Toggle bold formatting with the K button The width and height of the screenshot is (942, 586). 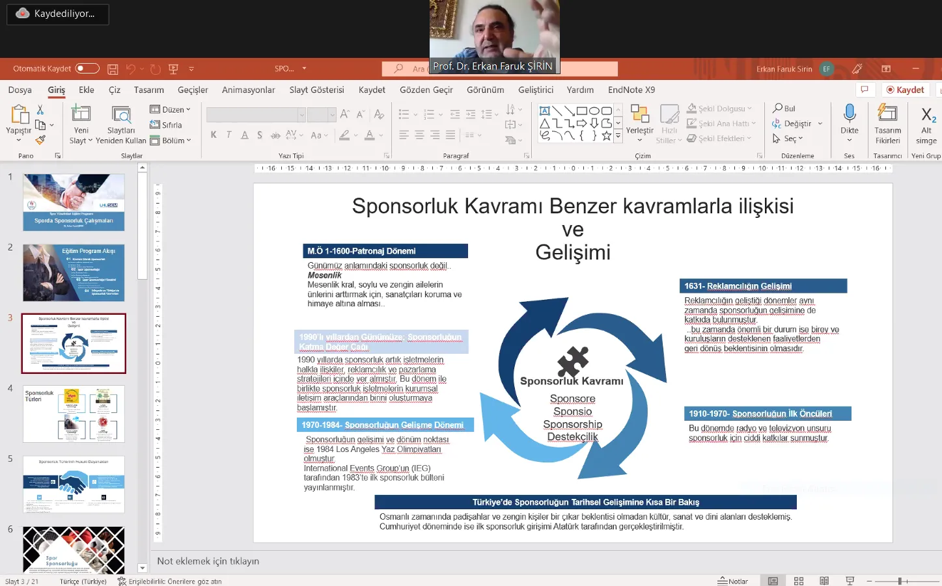214,135
